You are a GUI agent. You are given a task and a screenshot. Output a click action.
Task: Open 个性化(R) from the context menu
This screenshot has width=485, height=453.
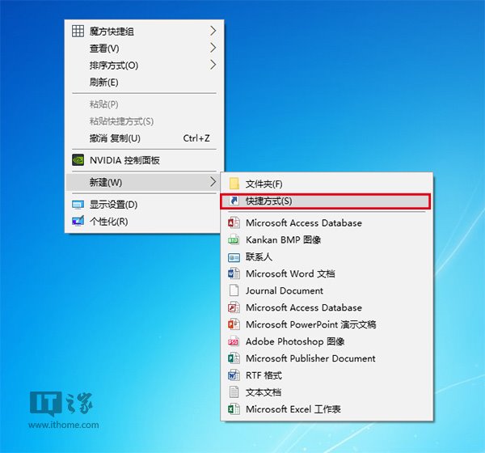(144, 222)
